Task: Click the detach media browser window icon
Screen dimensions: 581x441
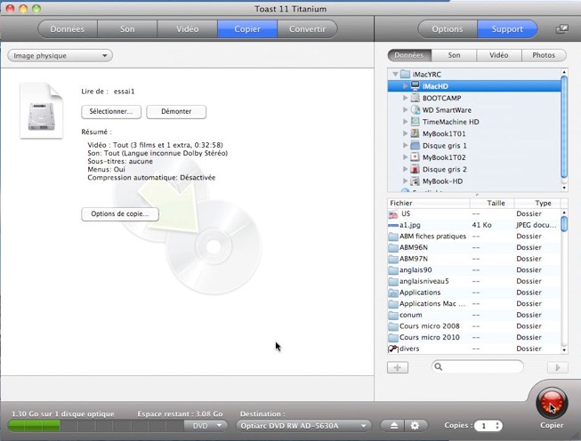Action: point(561,28)
